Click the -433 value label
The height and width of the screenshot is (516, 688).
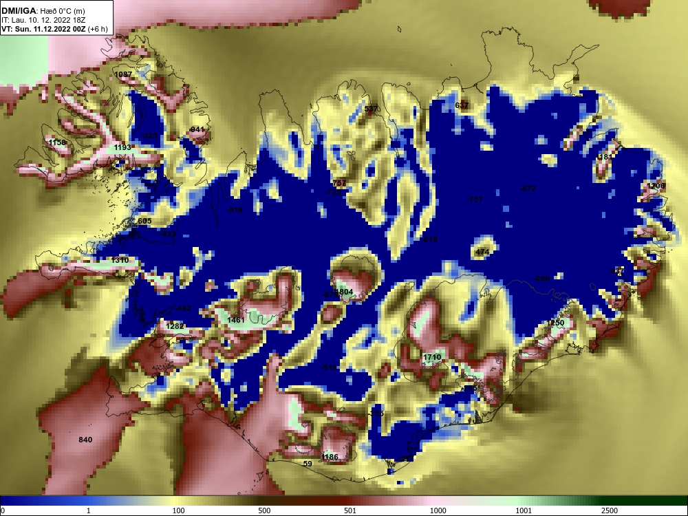tap(168, 234)
